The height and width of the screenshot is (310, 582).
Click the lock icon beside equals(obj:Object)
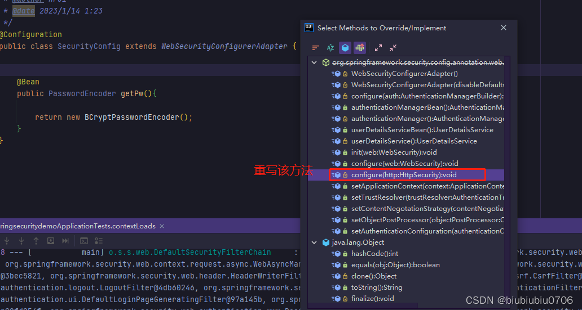click(x=345, y=265)
